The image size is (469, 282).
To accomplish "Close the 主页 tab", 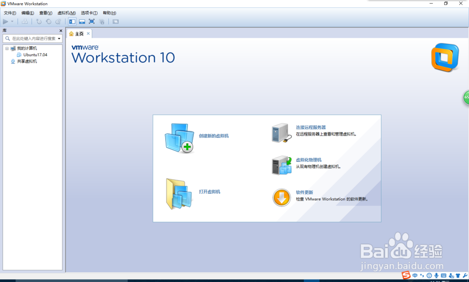I will (88, 33).
